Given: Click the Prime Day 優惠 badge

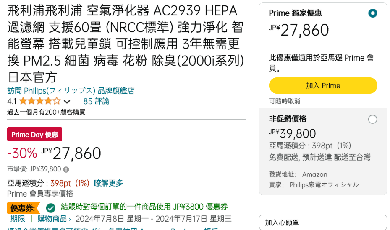Looking at the screenshot, I should [34, 134].
